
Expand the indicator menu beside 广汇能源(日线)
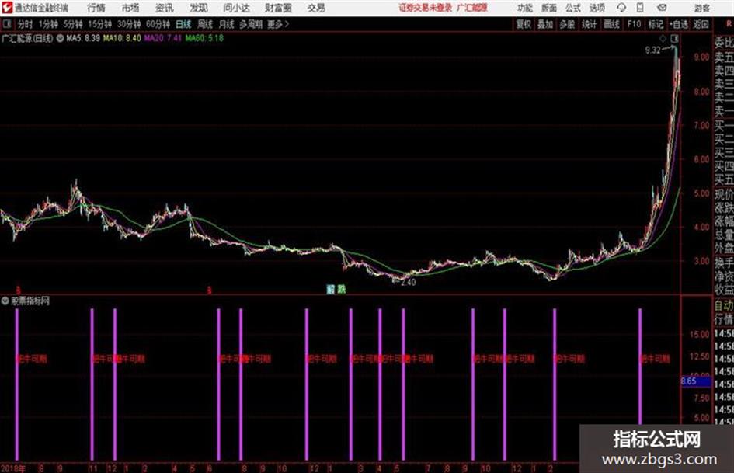(60, 38)
